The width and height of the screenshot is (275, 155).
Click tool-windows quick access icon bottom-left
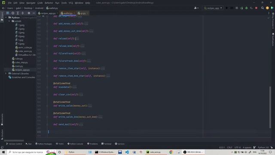click(x=2, y=147)
